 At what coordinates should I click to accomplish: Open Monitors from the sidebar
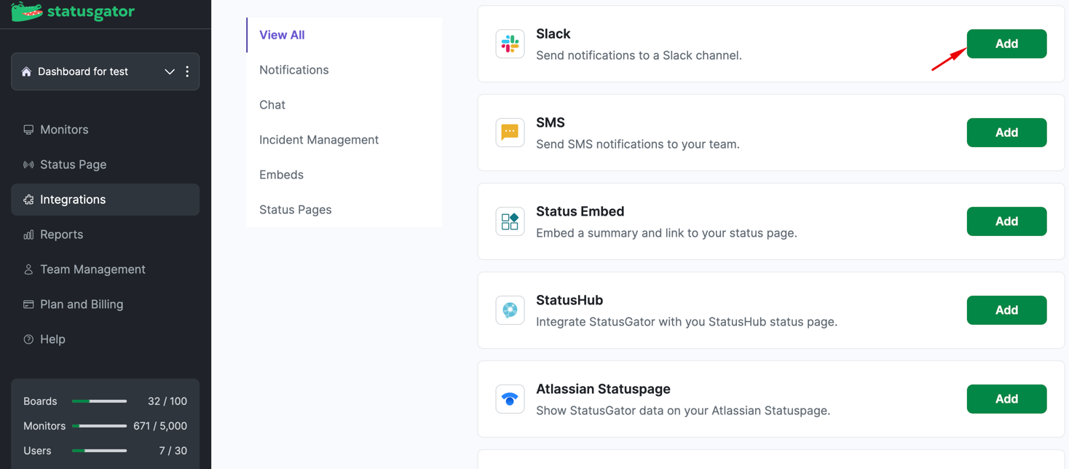coord(64,129)
